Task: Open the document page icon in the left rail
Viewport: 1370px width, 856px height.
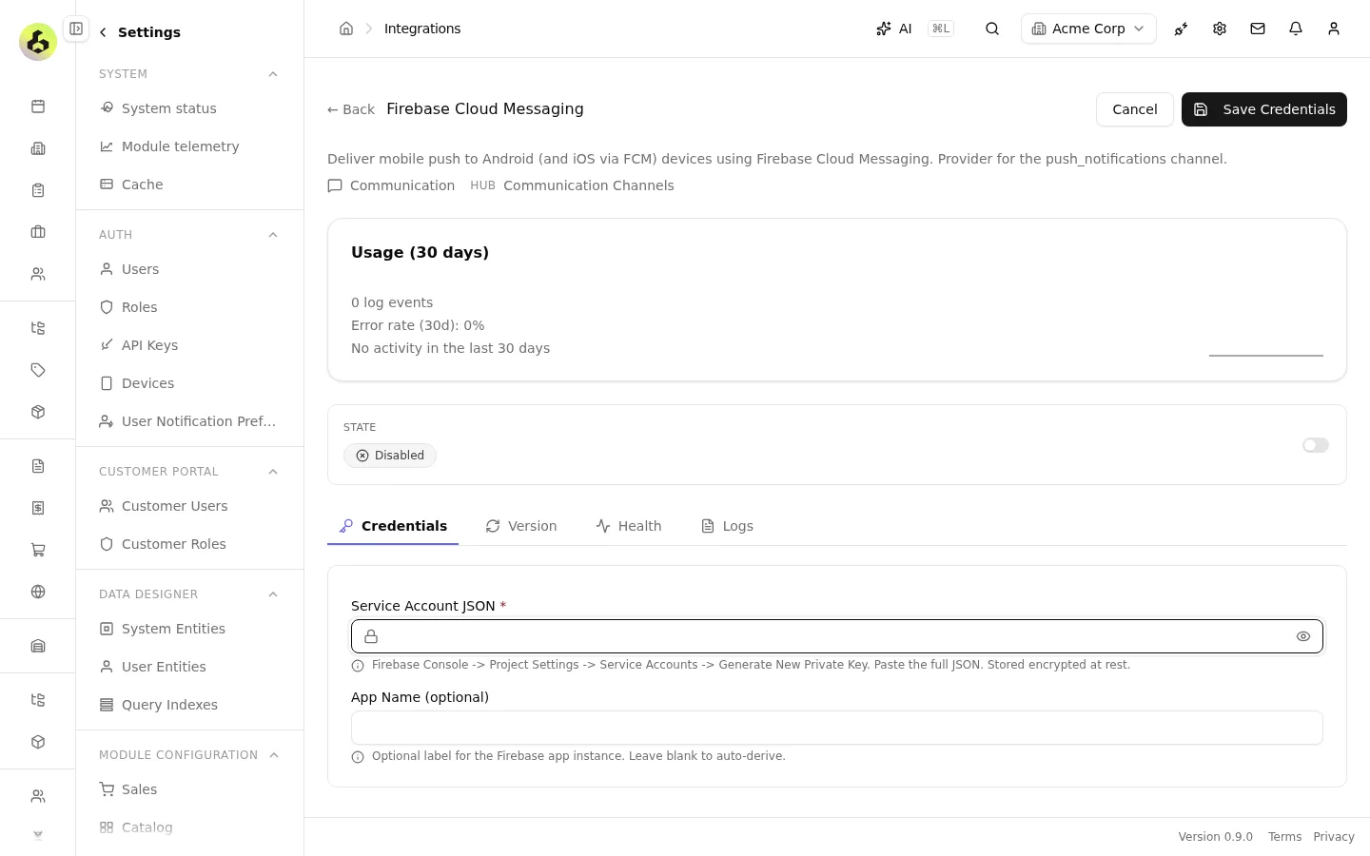Action: pos(38,466)
